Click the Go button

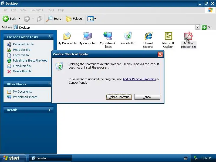click(207, 27)
